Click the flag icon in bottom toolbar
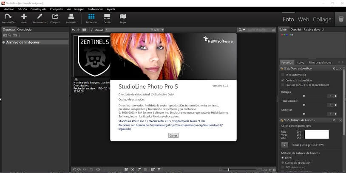Screen dimensions: 346x173 coord(139,170)
